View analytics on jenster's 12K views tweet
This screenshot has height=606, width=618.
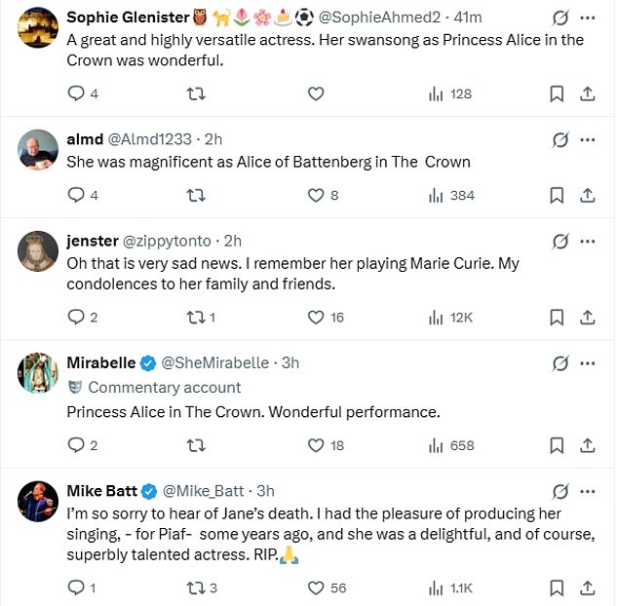tap(436, 317)
